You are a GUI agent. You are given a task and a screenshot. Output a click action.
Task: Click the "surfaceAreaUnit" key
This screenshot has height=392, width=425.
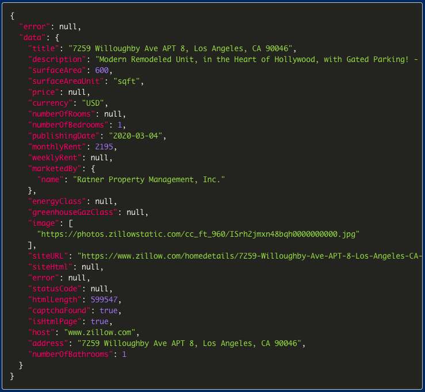[66, 81]
